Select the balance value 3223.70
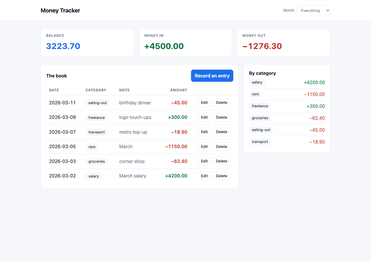Screen dimensions: 371x261 (x=63, y=46)
